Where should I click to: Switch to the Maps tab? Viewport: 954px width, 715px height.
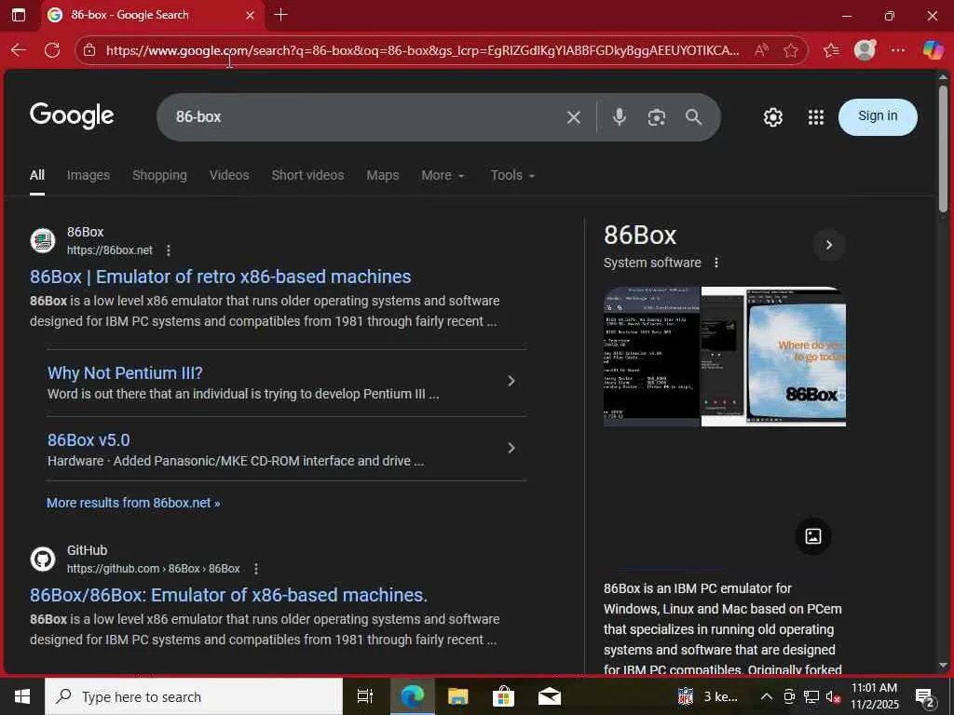click(383, 175)
